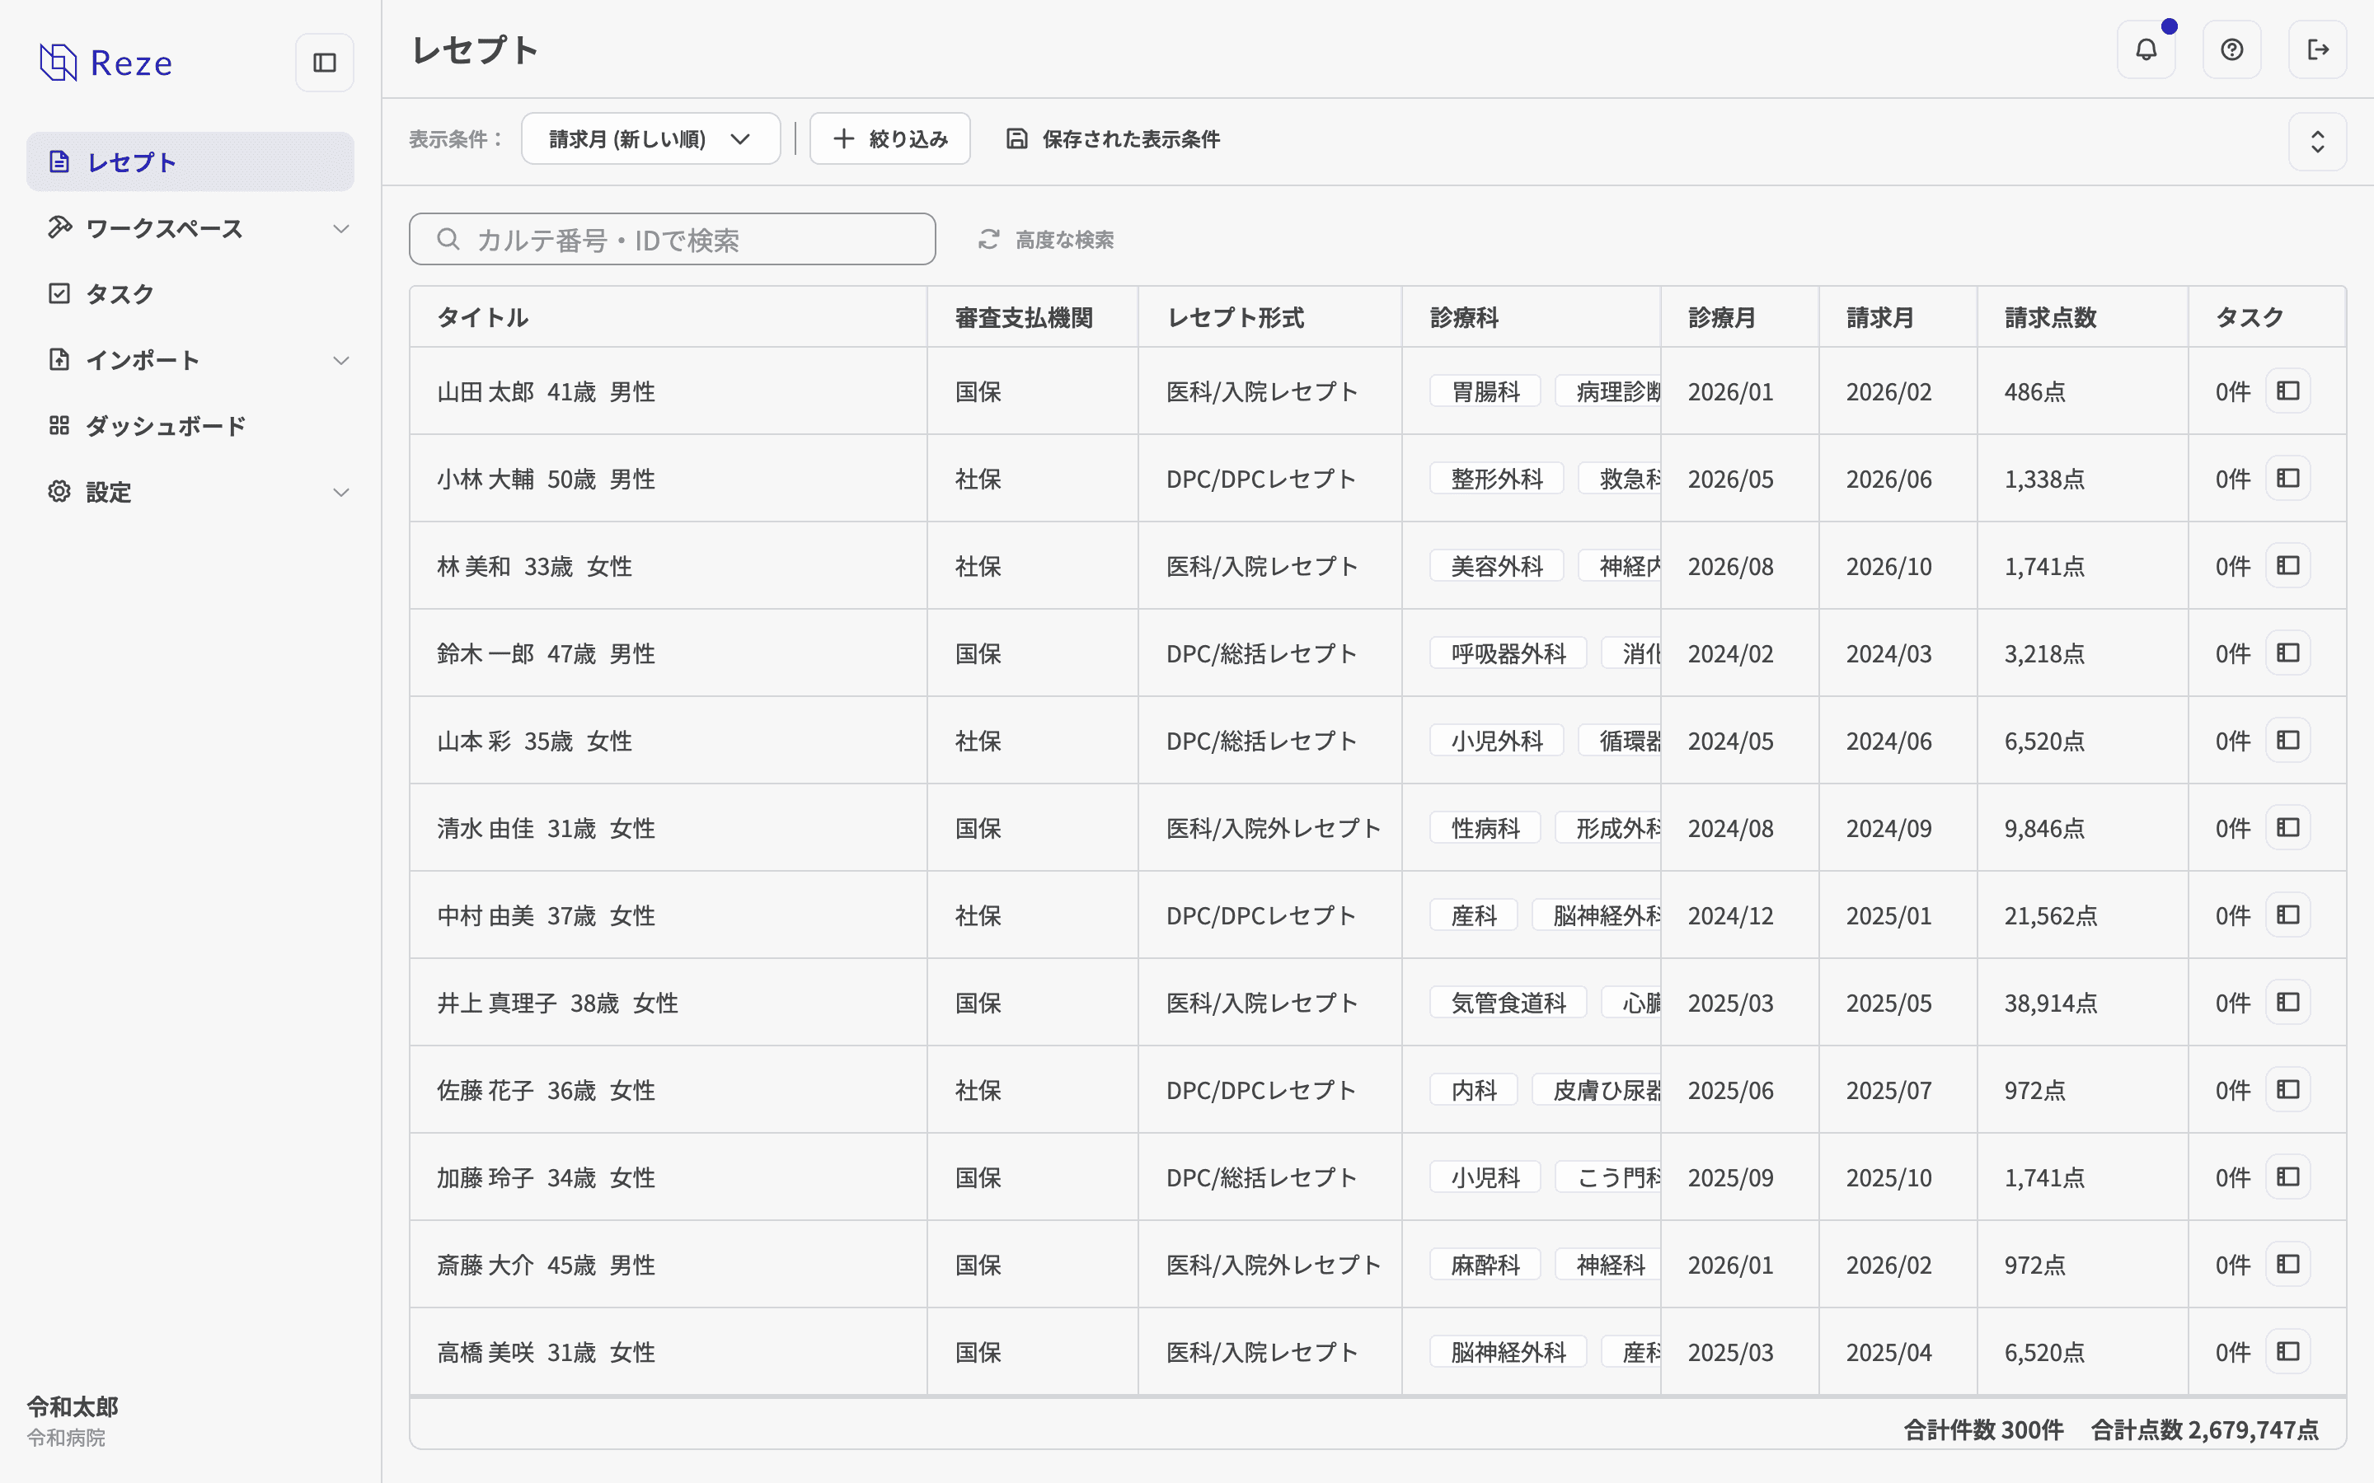Open side panel for 井上 真理子 row
Screen dimensions: 2374x1483
(2287, 1003)
